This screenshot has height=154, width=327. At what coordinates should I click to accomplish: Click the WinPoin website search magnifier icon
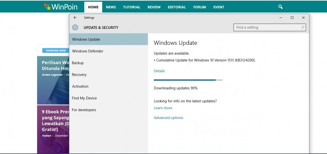click(280, 7)
